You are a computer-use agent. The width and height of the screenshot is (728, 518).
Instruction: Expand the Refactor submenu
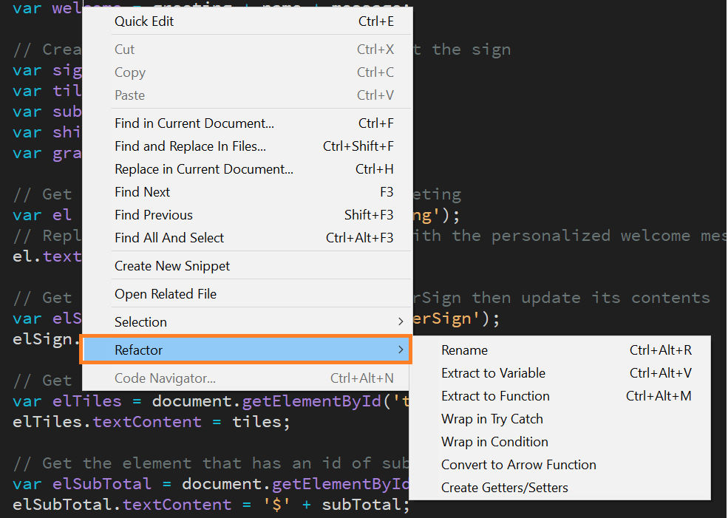click(x=137, y=350)
